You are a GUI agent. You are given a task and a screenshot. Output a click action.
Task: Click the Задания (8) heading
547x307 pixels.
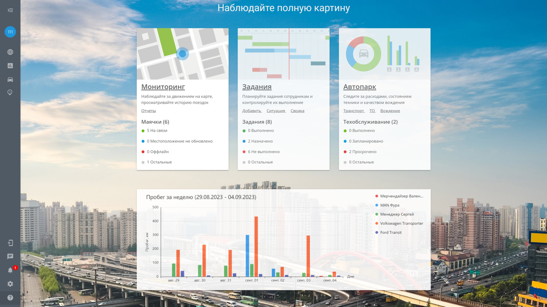(x=257, y=122)
